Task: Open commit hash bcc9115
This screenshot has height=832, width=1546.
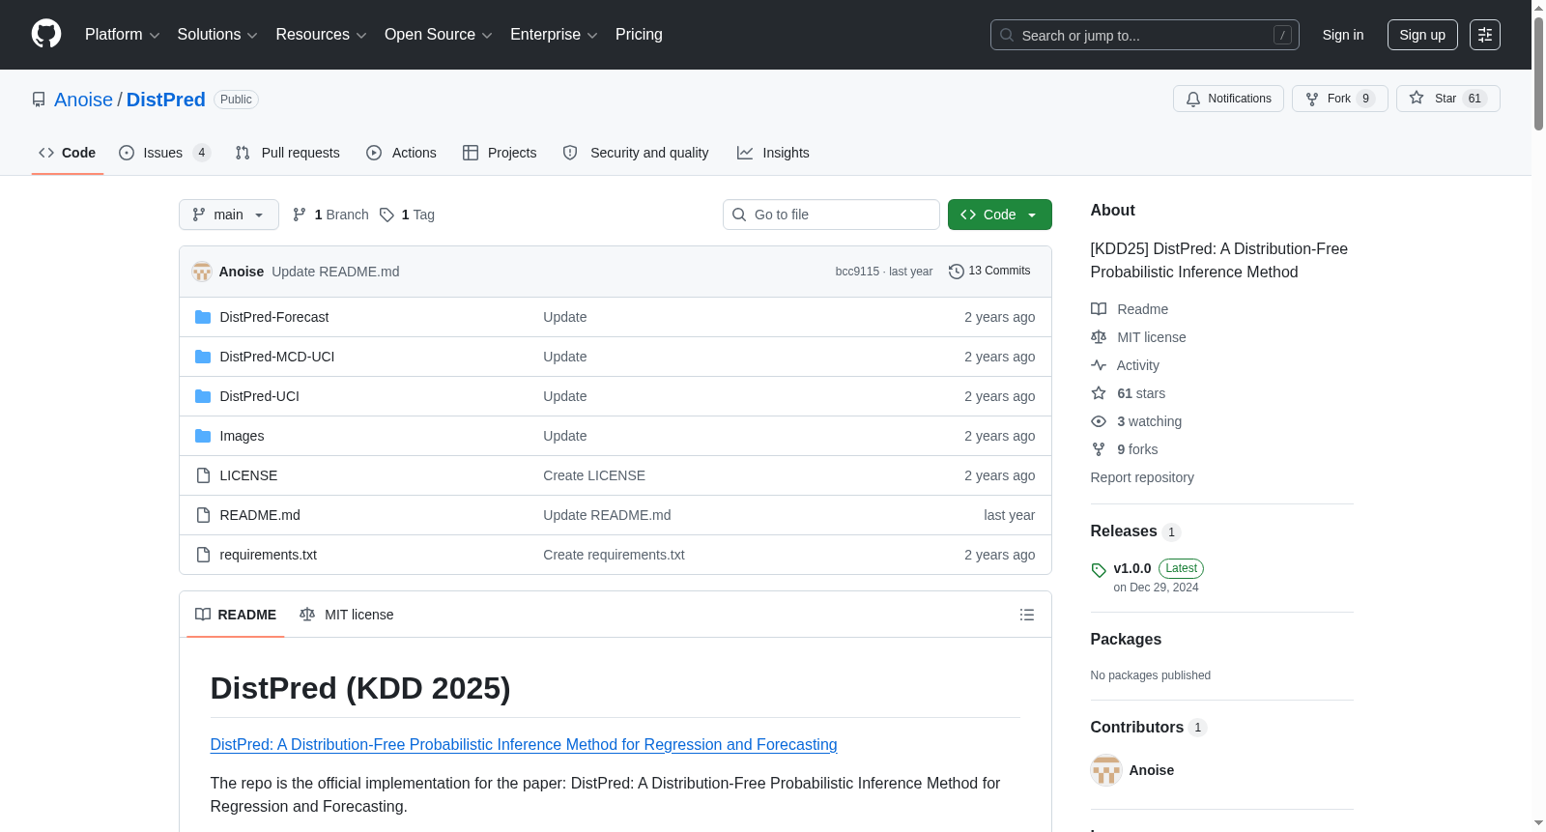Action: tap(857, 272)
